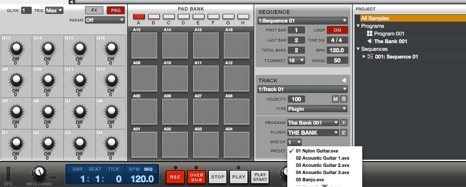Click the CPU meter indicator
This screenshot has width=466, height=187.
(8, 174)
